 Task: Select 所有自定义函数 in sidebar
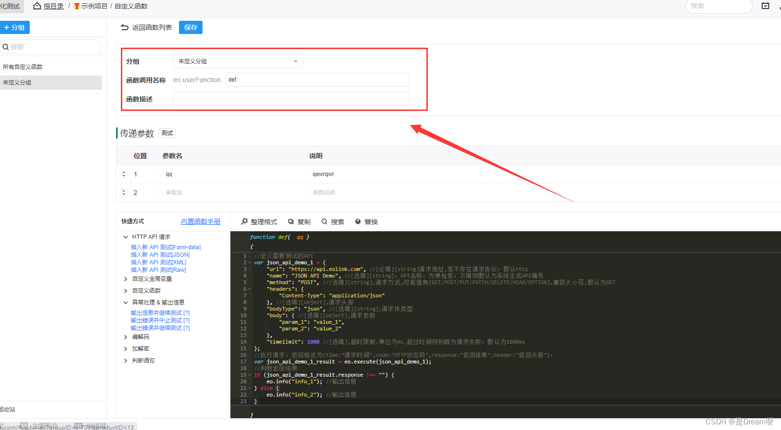coord(23,67)
